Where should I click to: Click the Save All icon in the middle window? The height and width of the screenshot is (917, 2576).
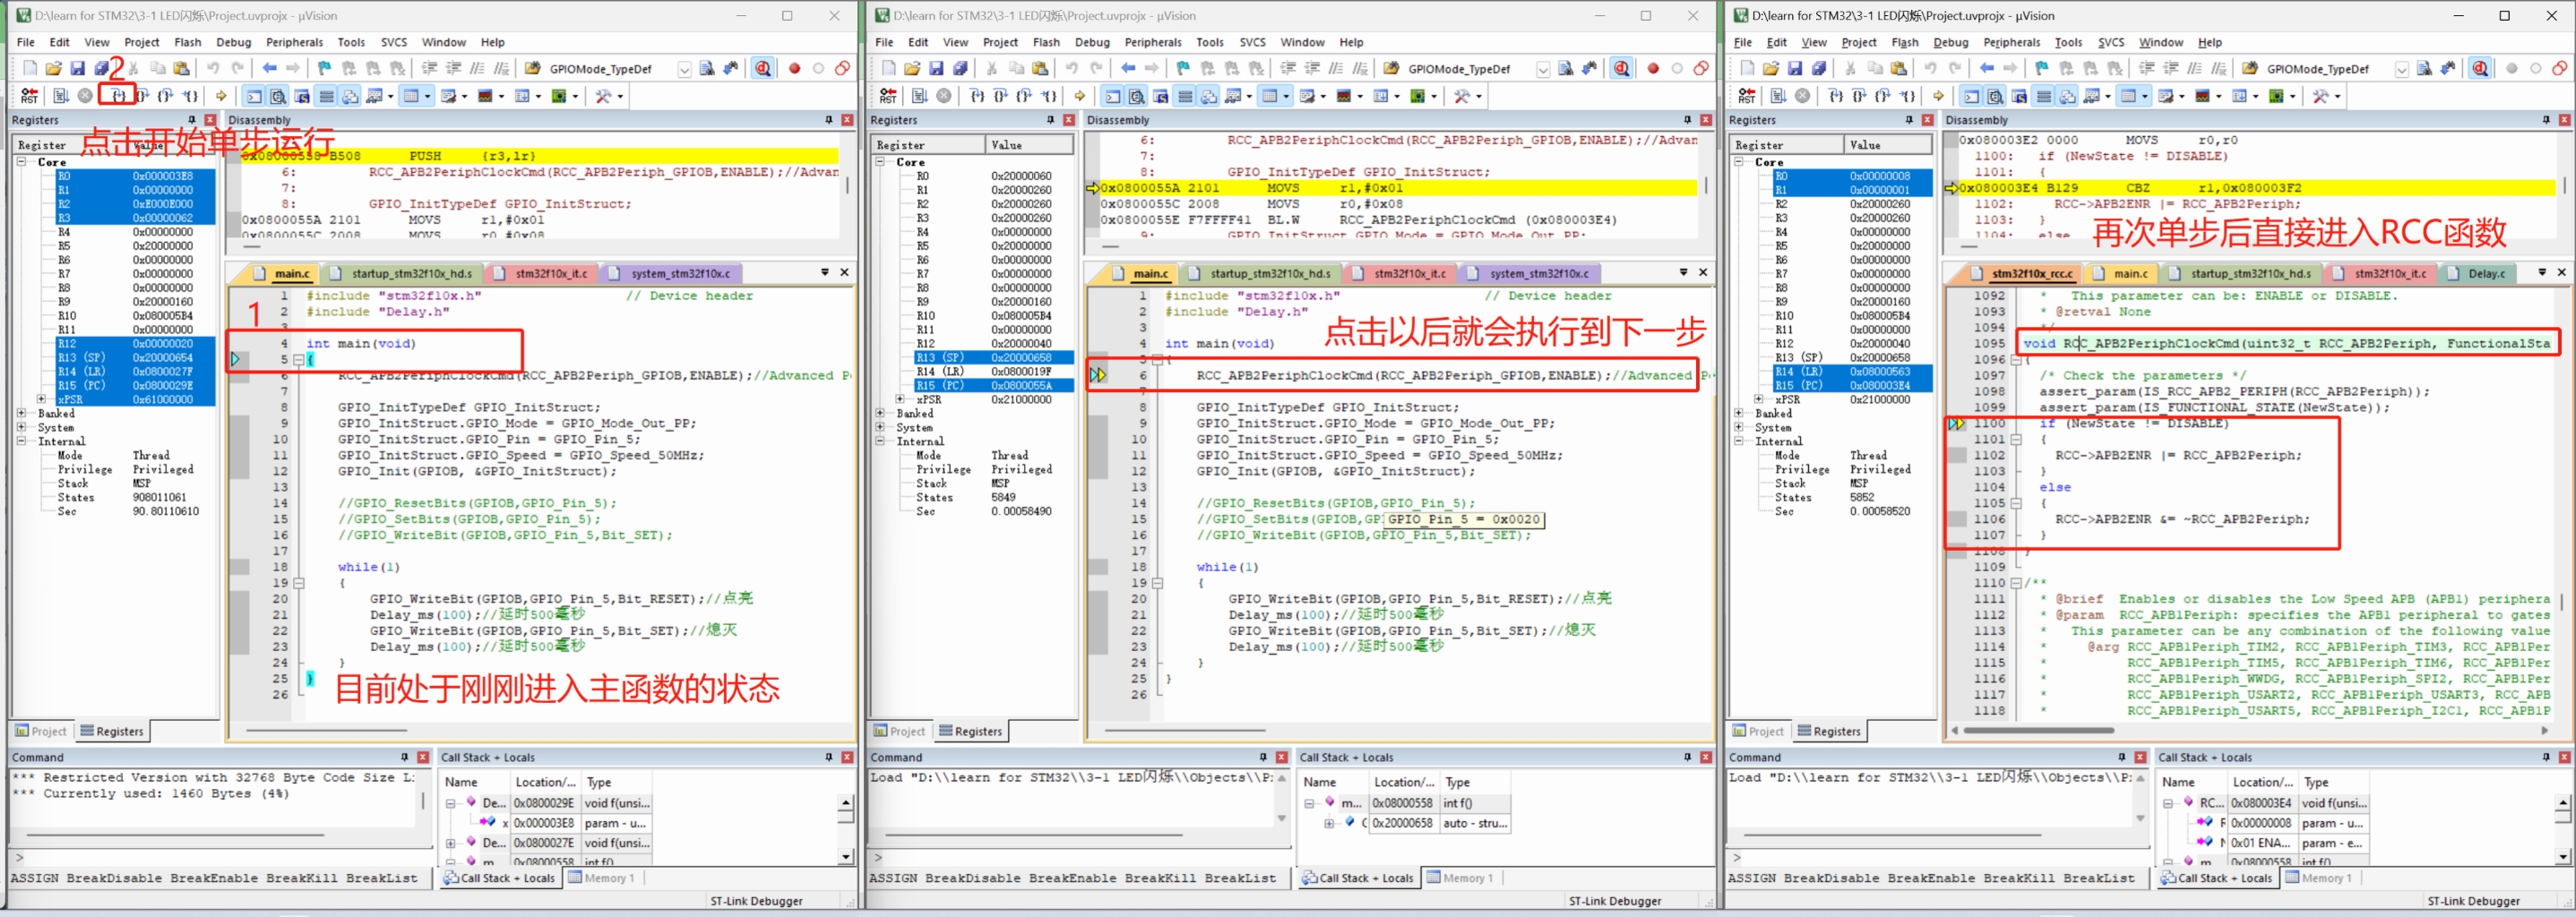point(960,68)
